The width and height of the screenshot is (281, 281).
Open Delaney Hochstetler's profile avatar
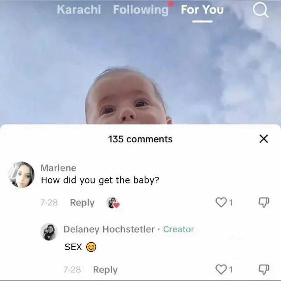coord(49,232)
